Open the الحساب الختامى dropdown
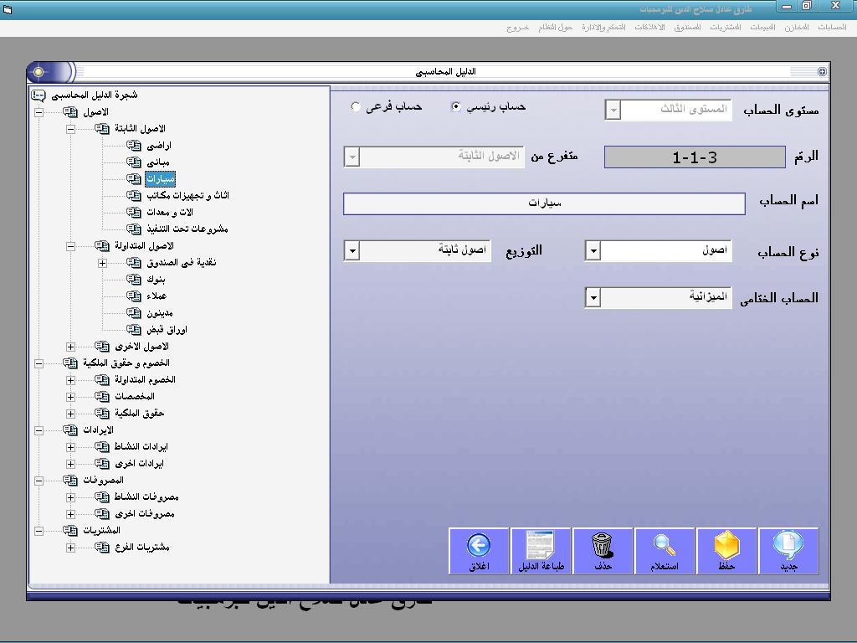The image size is (857, 643). (593, 298)
